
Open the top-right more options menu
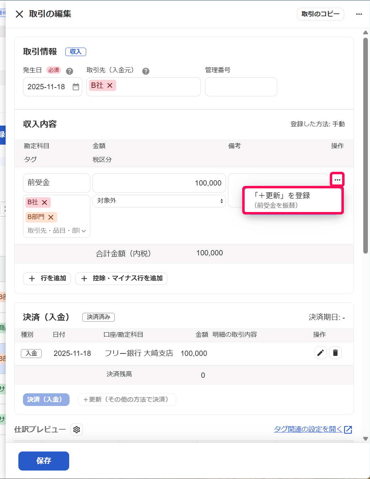tap(359, 14)
